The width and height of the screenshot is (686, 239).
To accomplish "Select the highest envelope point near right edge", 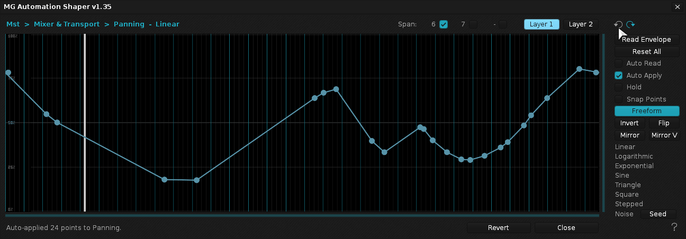I will (580, 69).
